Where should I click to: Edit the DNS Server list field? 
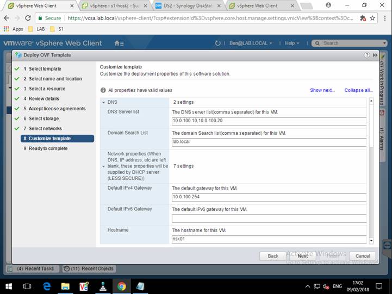click(269, 121)
